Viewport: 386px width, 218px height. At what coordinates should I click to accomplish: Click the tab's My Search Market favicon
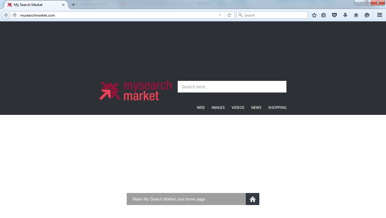(x=10, y=5)
